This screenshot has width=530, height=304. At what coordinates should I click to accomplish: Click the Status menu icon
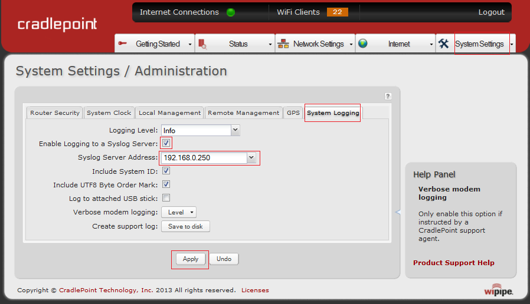coord(202,44)
